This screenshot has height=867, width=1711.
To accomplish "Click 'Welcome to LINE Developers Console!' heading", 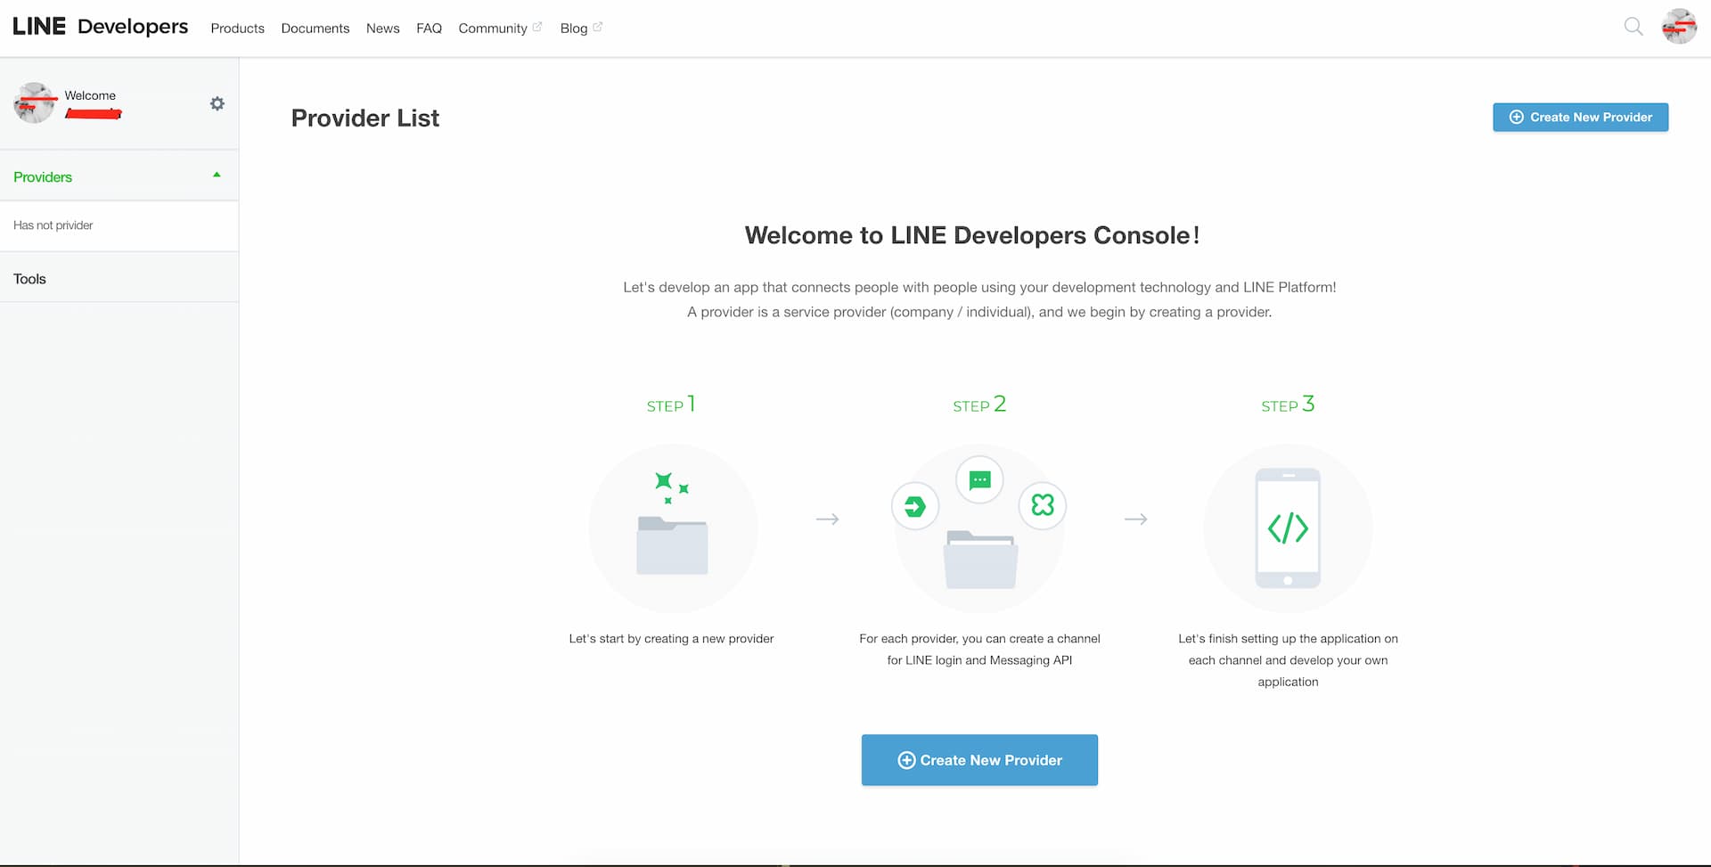I will 972,235.
